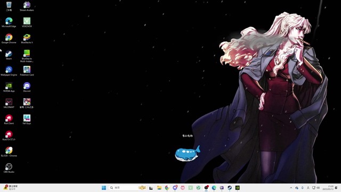Open File Explorer from the taskbar
This screenshot has width=341, height=192.
point(159,188)
